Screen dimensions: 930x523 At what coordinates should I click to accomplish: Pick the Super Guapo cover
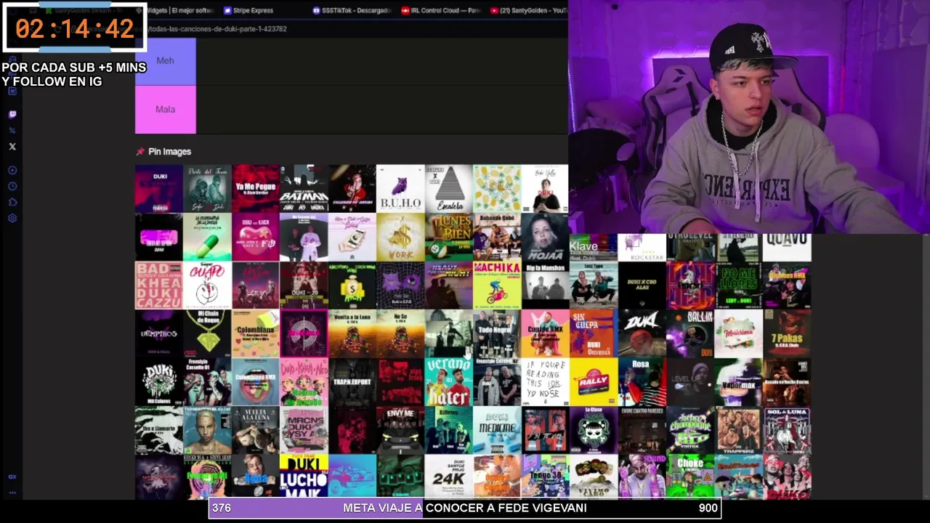207,285
